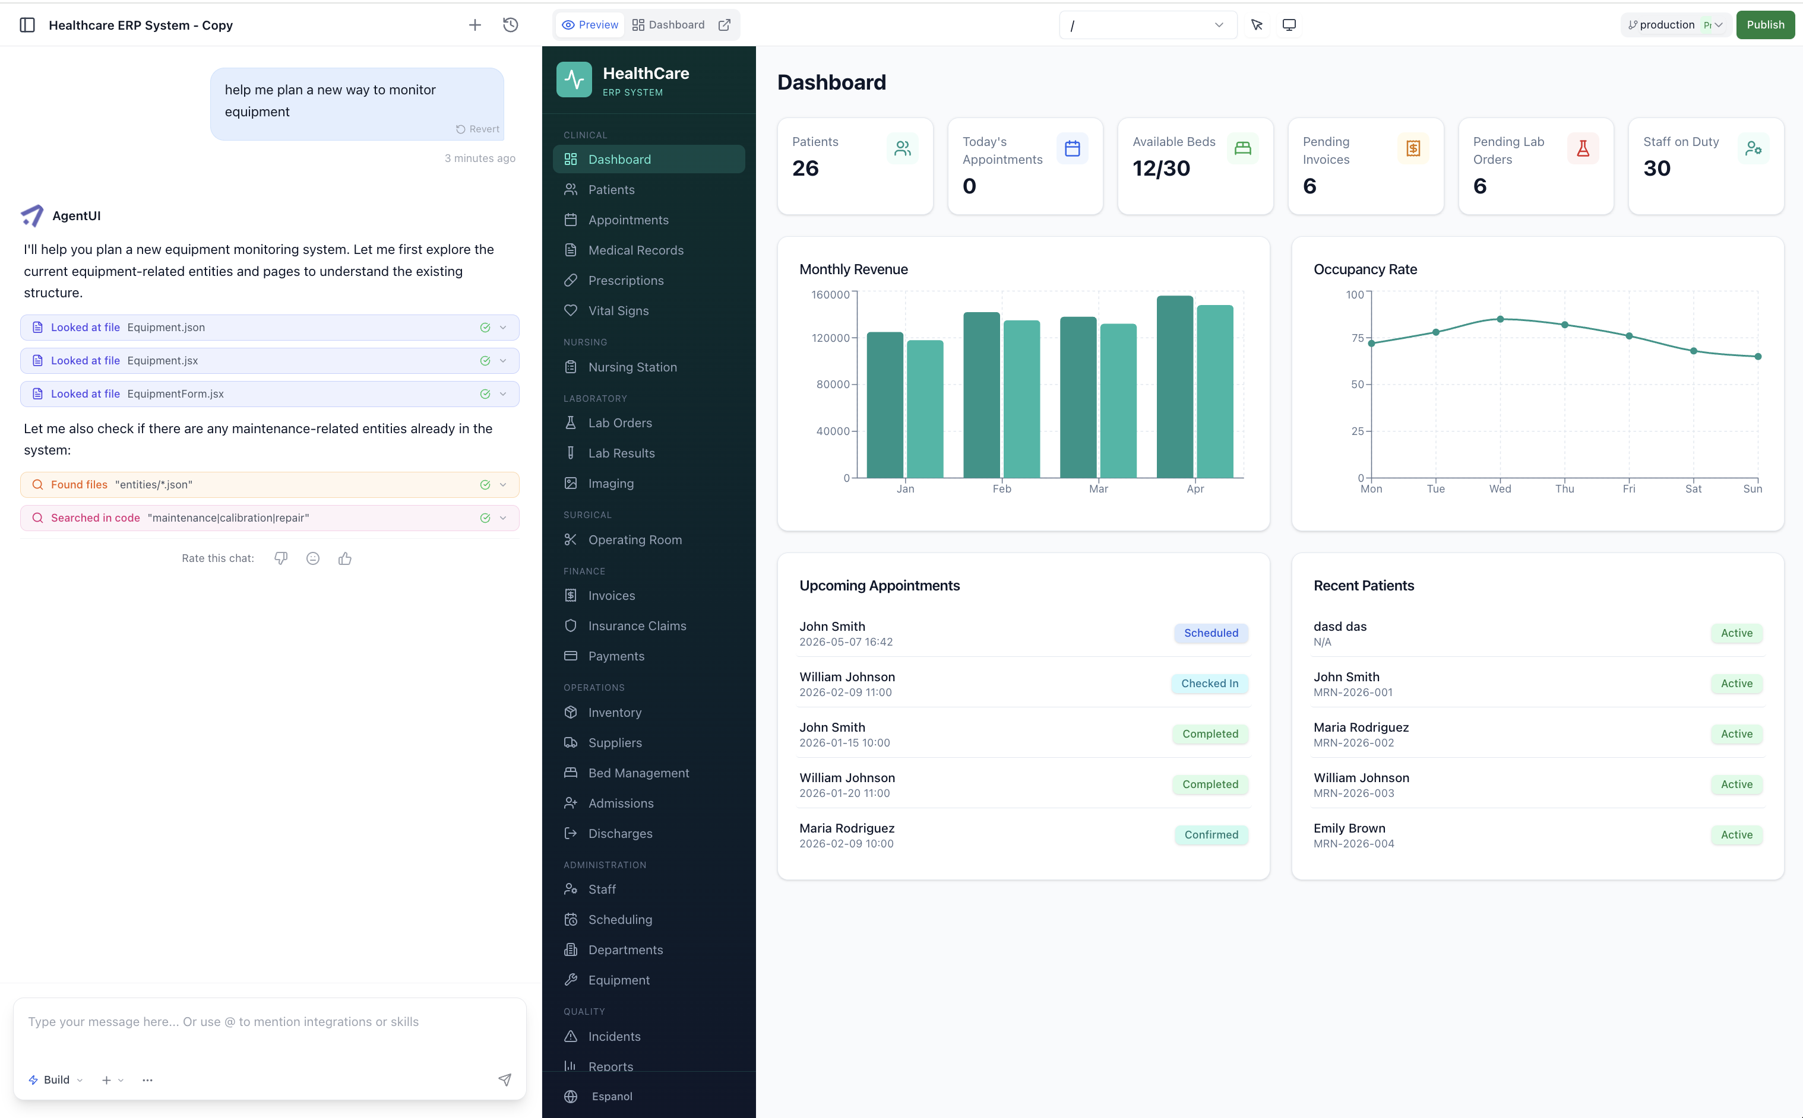Screen dimensions: 1803x1118
Task: Open the Build mode selector
Action: point(55,1079)
